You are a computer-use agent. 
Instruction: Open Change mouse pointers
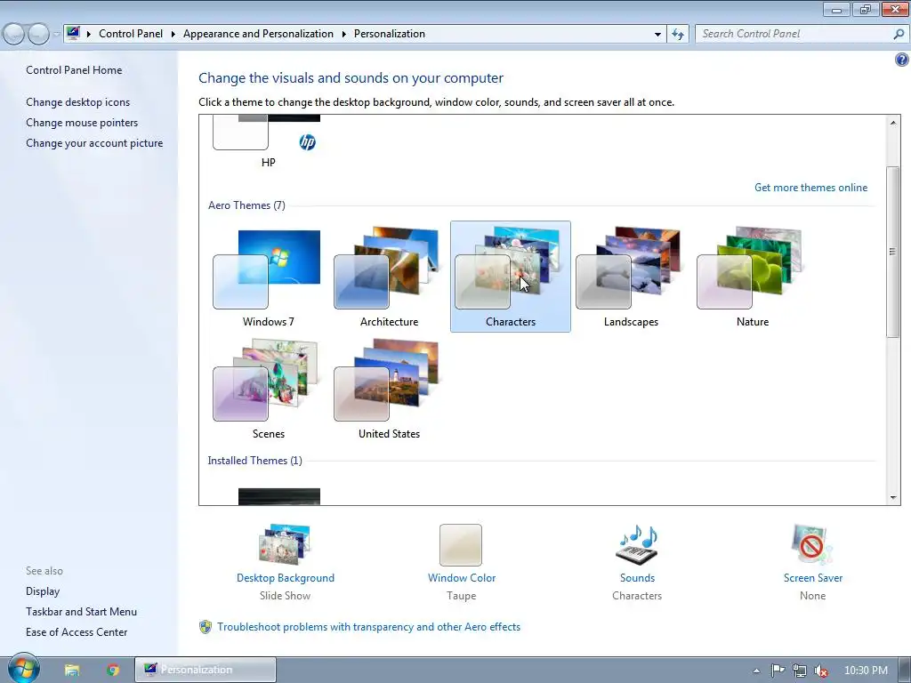(82, 123)
